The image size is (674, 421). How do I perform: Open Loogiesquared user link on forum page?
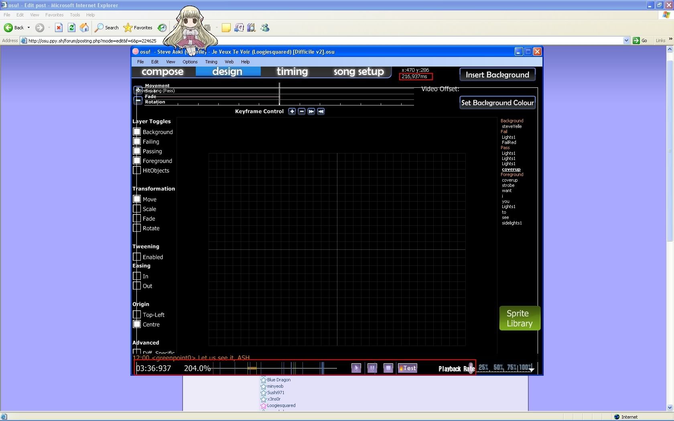tap(281, 405)
